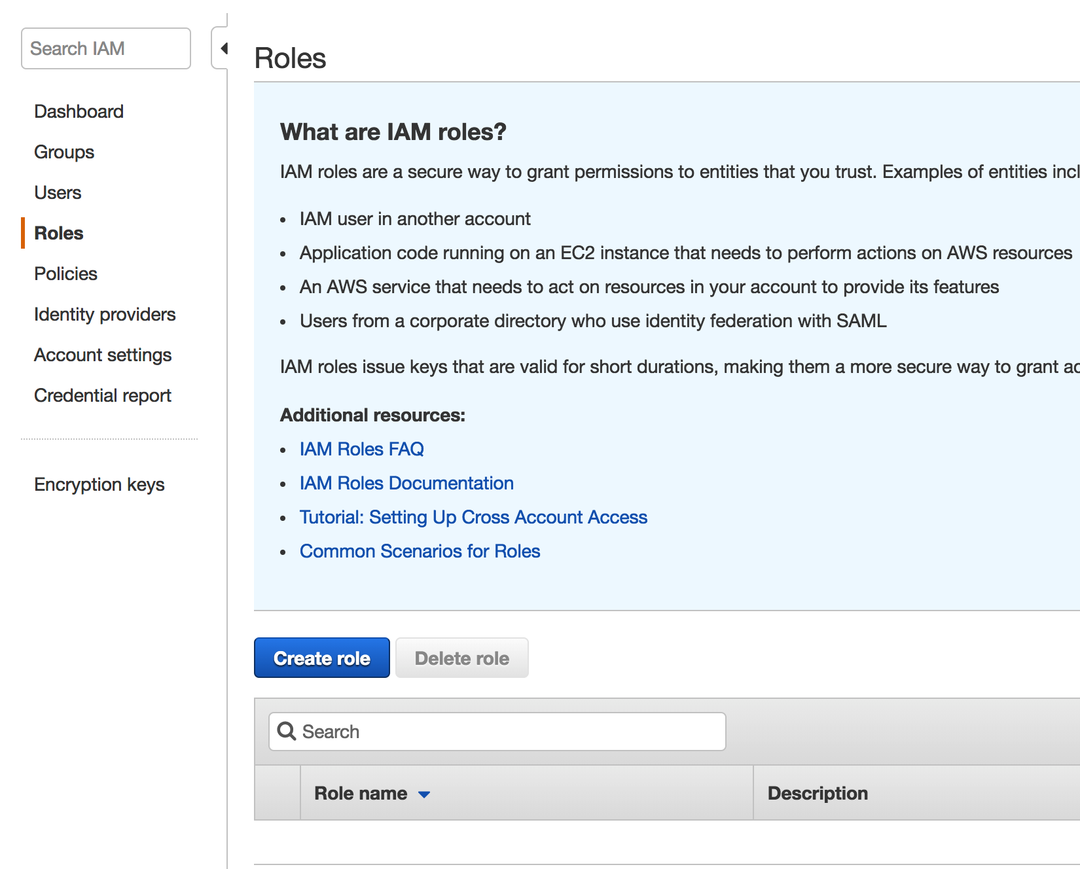This screenshot has height=869, width=1080.
Task: View the Credential report
Action: pyautogui.click(x=103, y=395)
